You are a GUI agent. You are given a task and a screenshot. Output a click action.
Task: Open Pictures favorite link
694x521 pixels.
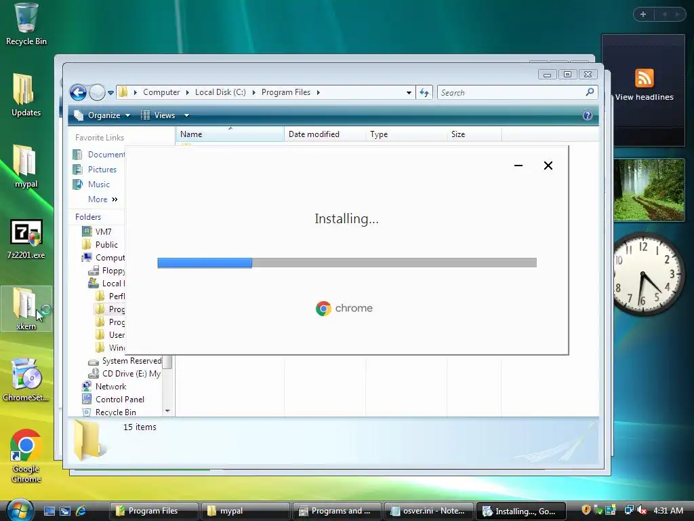click(95, 169)
